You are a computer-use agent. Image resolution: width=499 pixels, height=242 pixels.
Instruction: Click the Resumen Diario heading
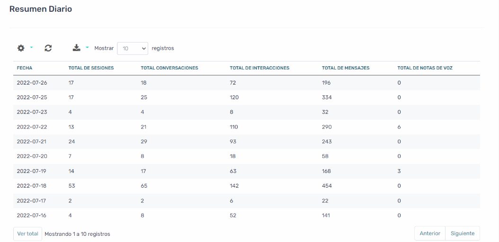tap(41, 9)
